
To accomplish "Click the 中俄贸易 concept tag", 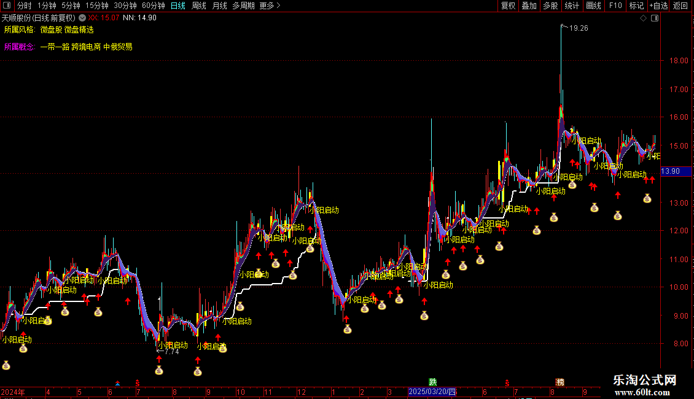I will point(118,47).
